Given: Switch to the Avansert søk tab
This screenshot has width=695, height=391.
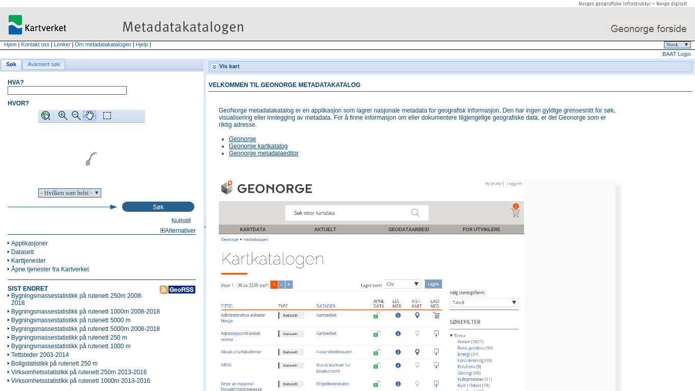Looking at the screenshot, I should click(44, 64).
